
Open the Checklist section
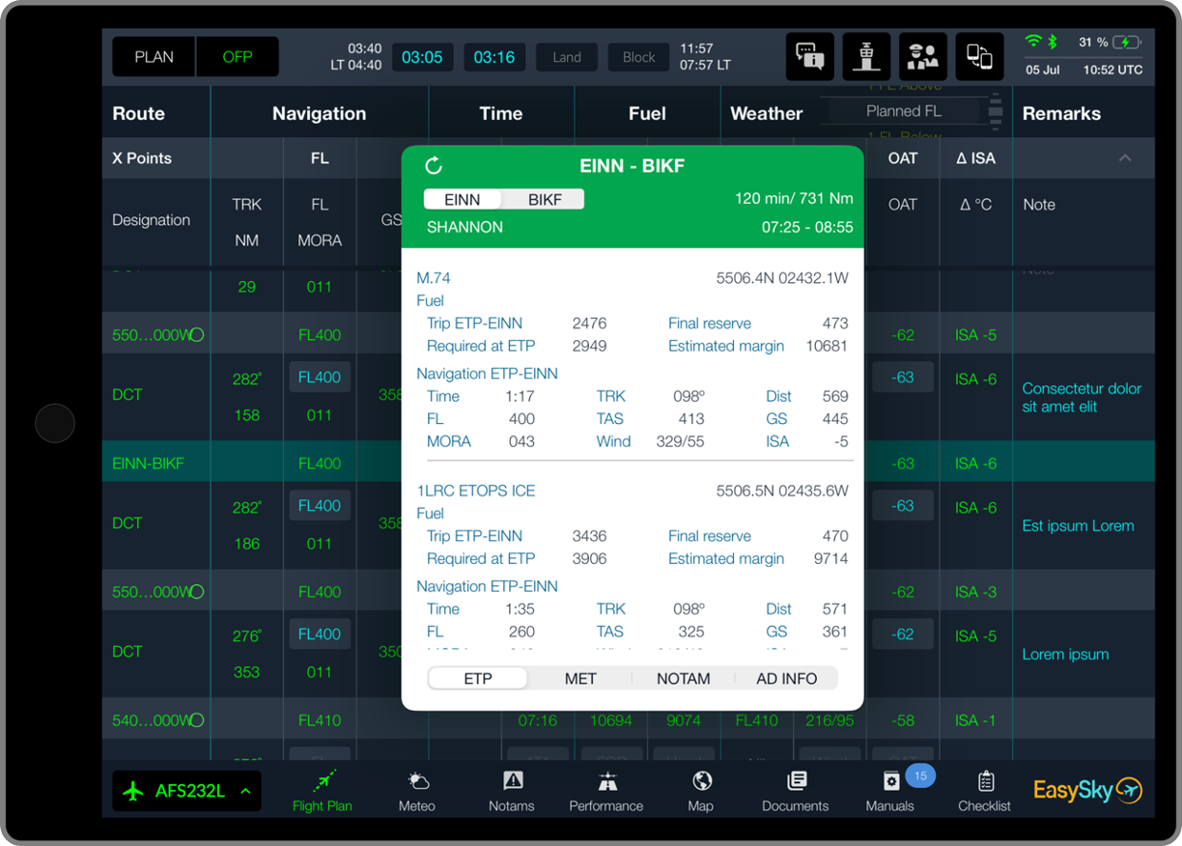tap(985, 791)
